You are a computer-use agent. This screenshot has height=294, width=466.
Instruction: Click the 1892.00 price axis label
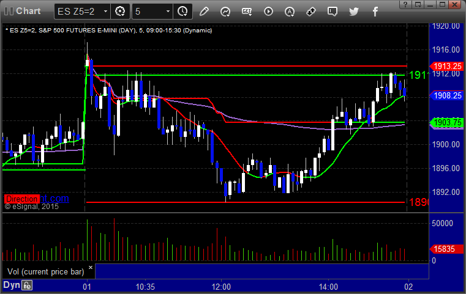(x=446, y=192)
